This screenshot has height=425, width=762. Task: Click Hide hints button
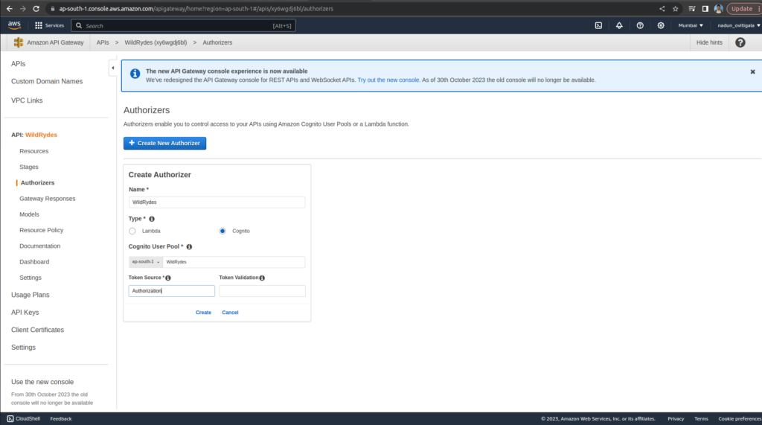click(x=709, y=42)
